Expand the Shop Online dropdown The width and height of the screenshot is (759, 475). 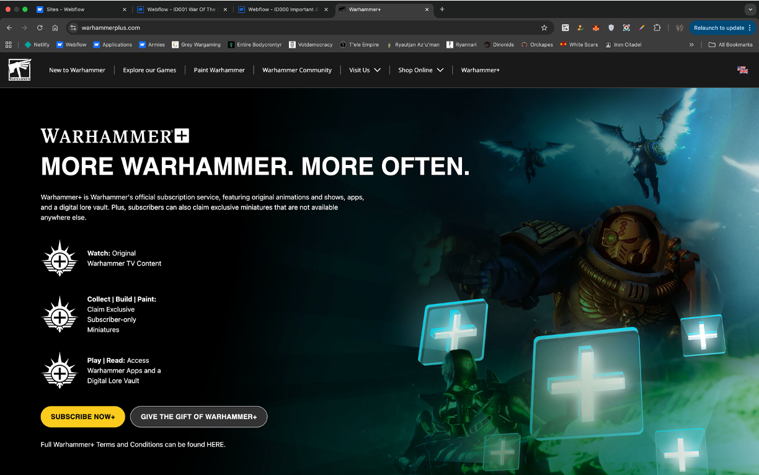pyautogui.click(x=421, y=70)
